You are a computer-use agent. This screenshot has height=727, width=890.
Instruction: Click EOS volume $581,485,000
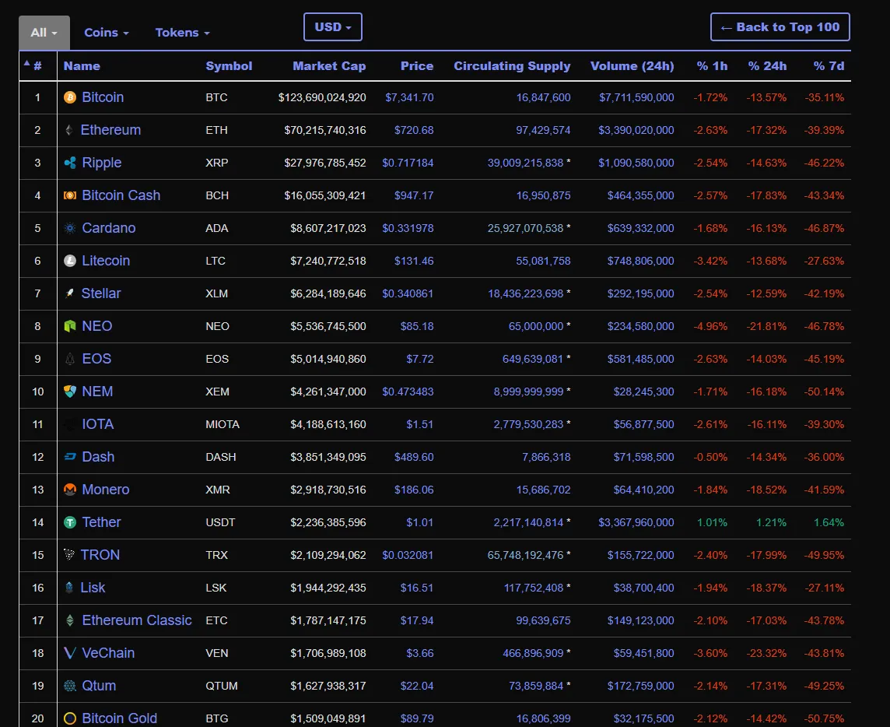tap(640, 359)
